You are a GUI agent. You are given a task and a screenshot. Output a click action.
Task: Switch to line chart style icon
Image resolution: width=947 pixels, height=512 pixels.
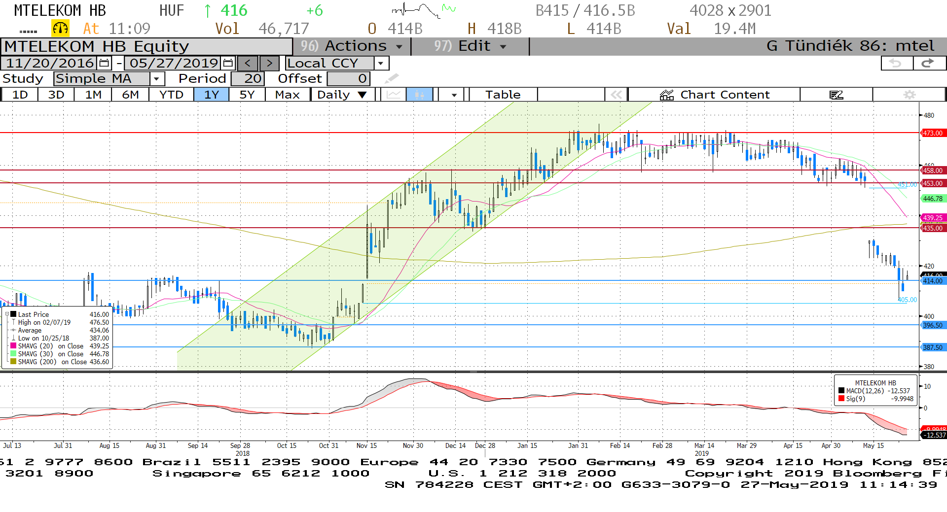tap(394, 95)
